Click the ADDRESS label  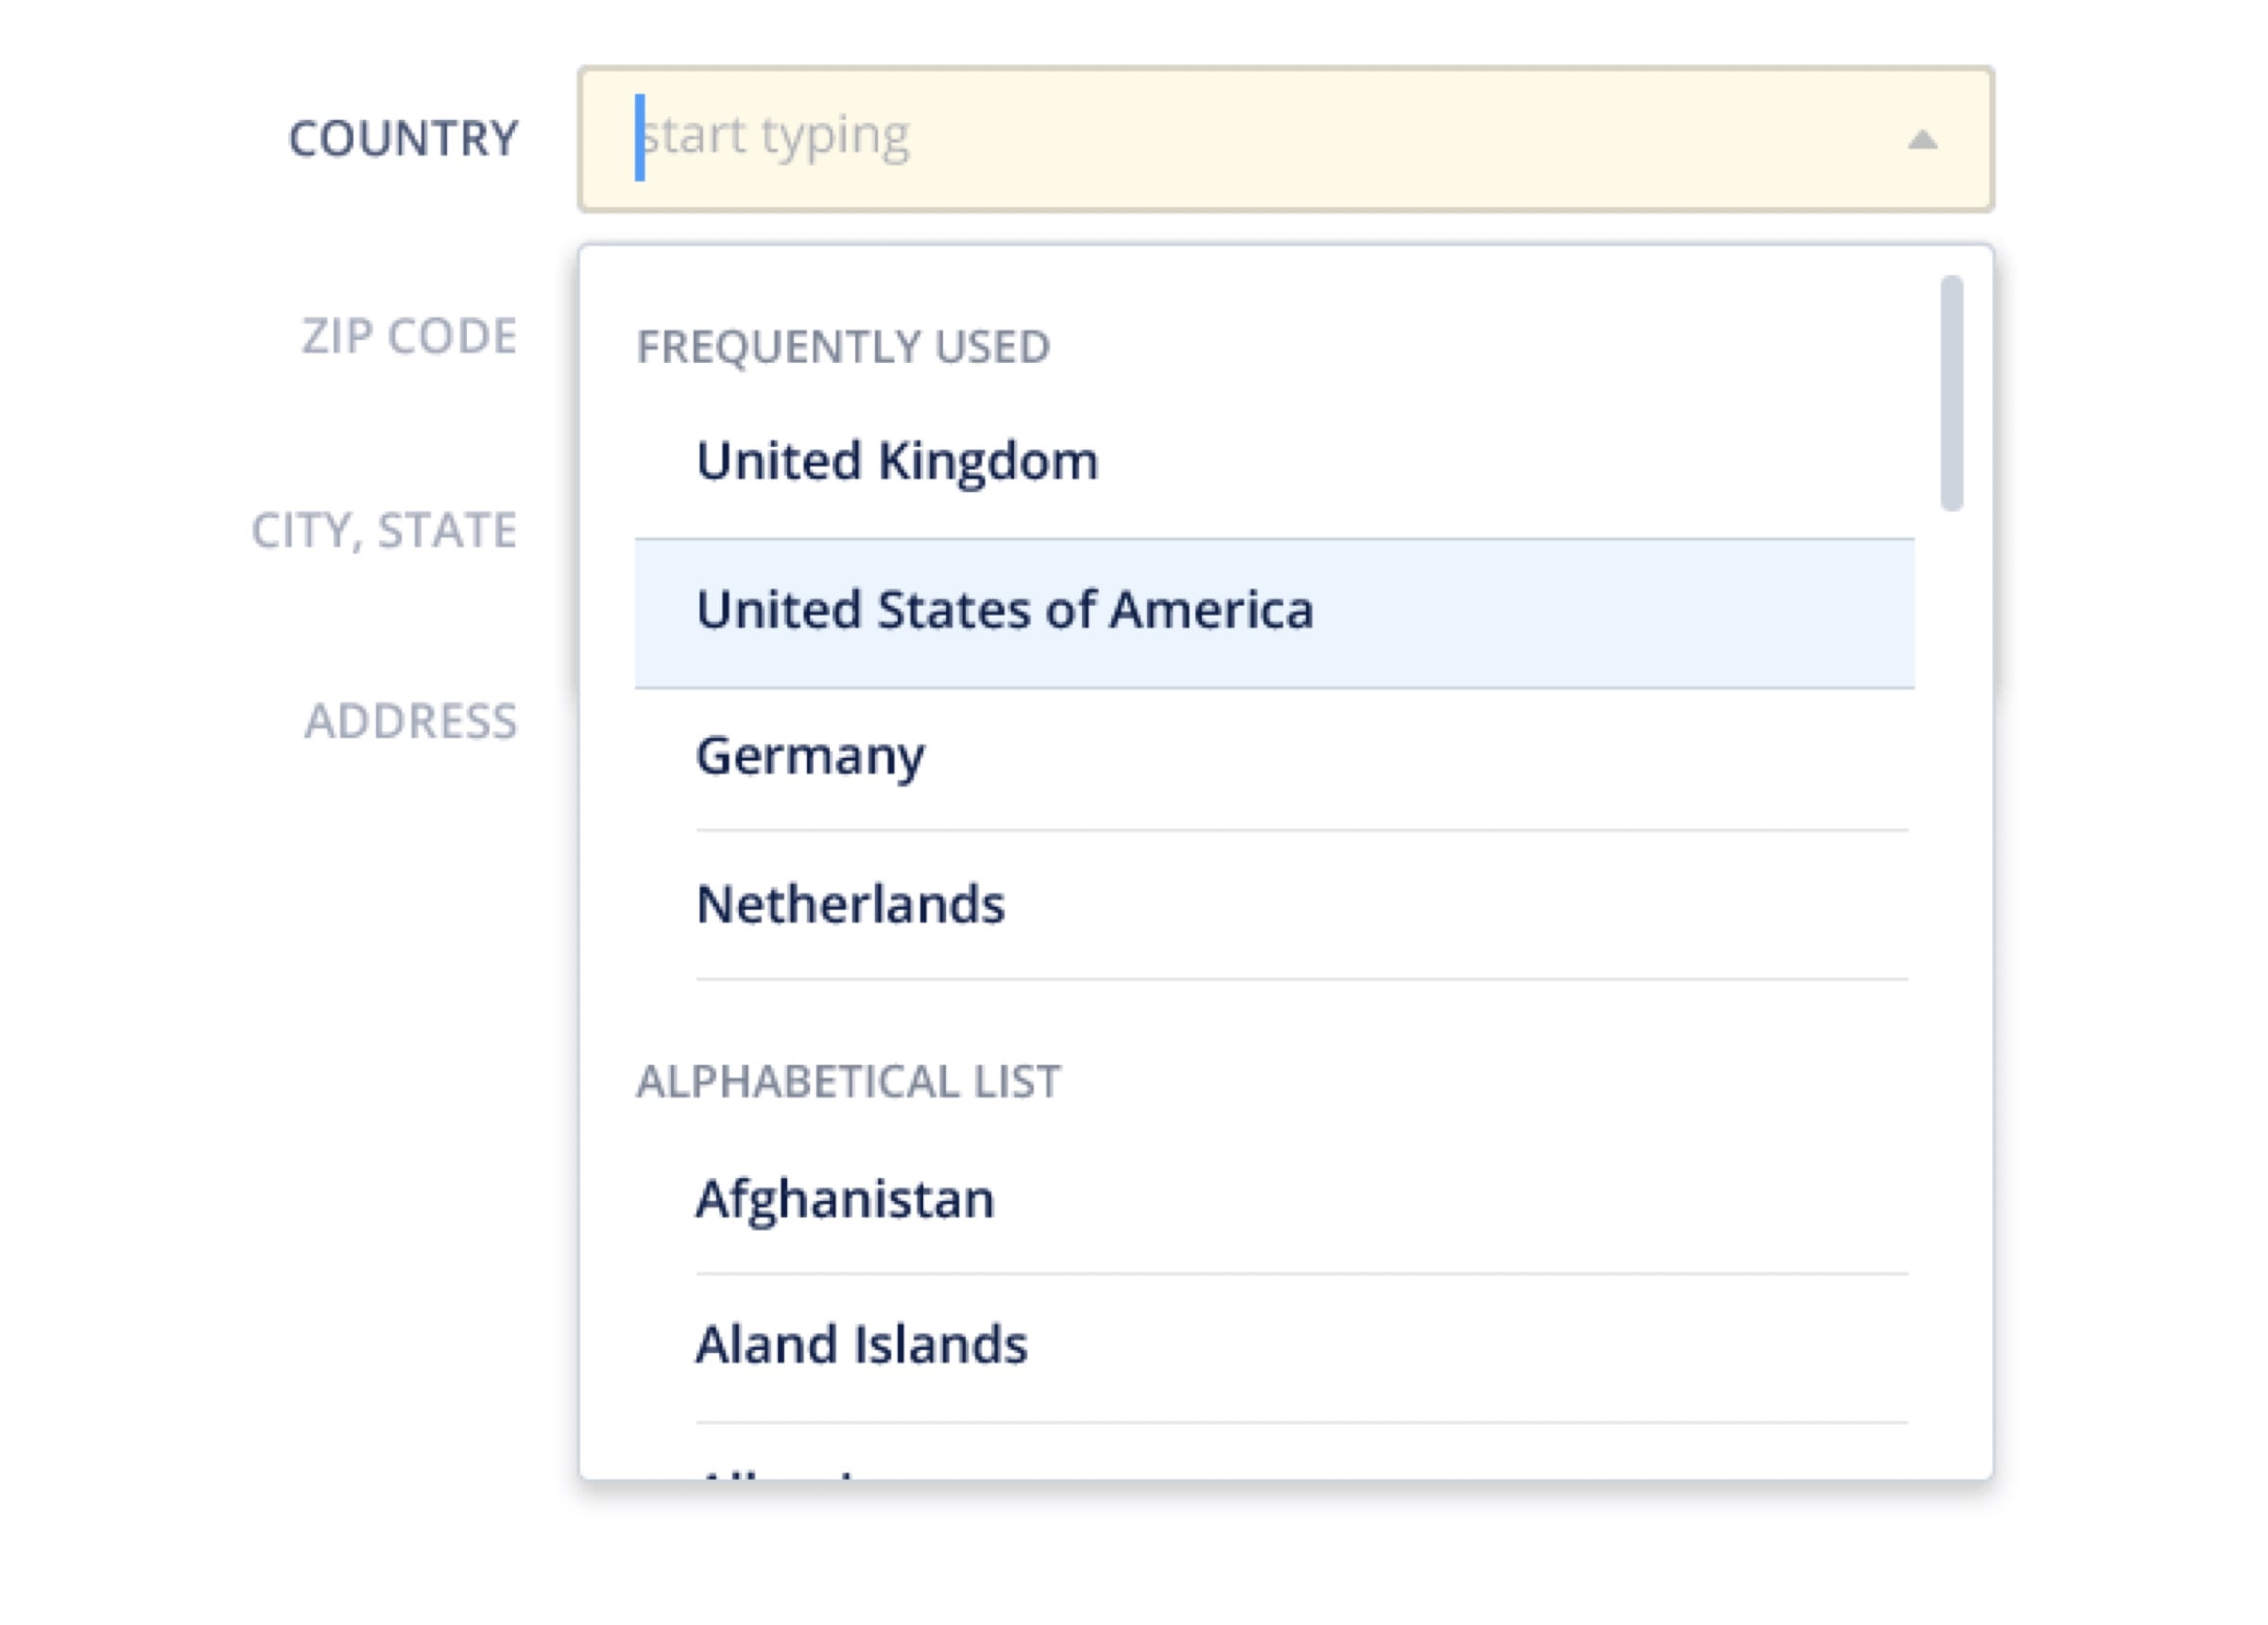(x=411, y=721)
